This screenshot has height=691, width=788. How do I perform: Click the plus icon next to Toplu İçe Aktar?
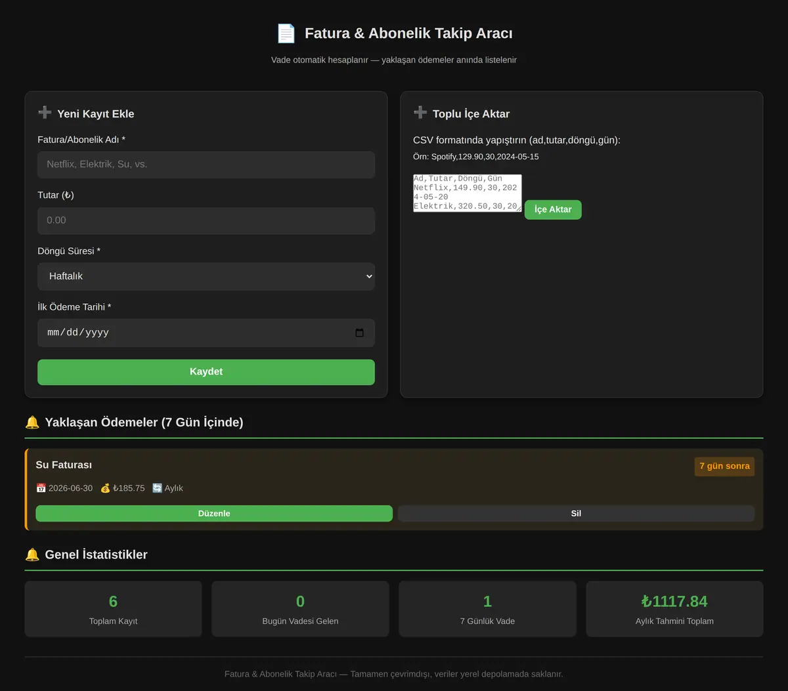point(420,113)
